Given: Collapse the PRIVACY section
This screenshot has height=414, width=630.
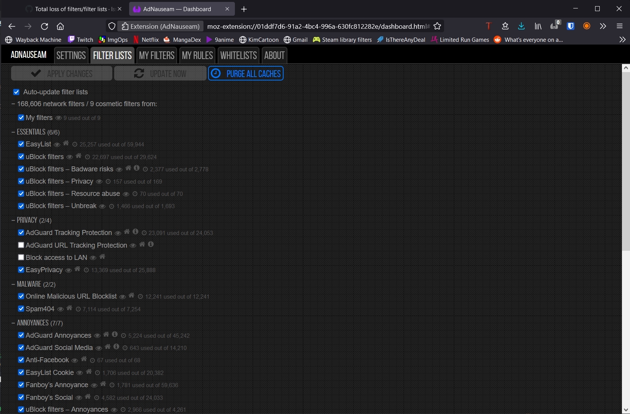Looking at the screenshot, I should (x=13, y=220).
